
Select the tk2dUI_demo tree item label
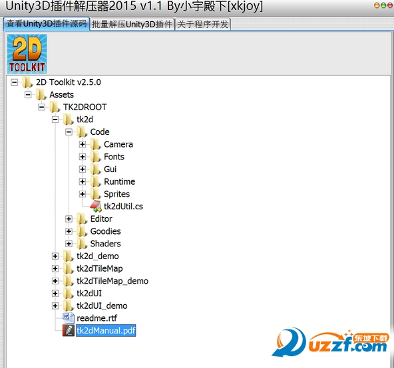[102, 306]
